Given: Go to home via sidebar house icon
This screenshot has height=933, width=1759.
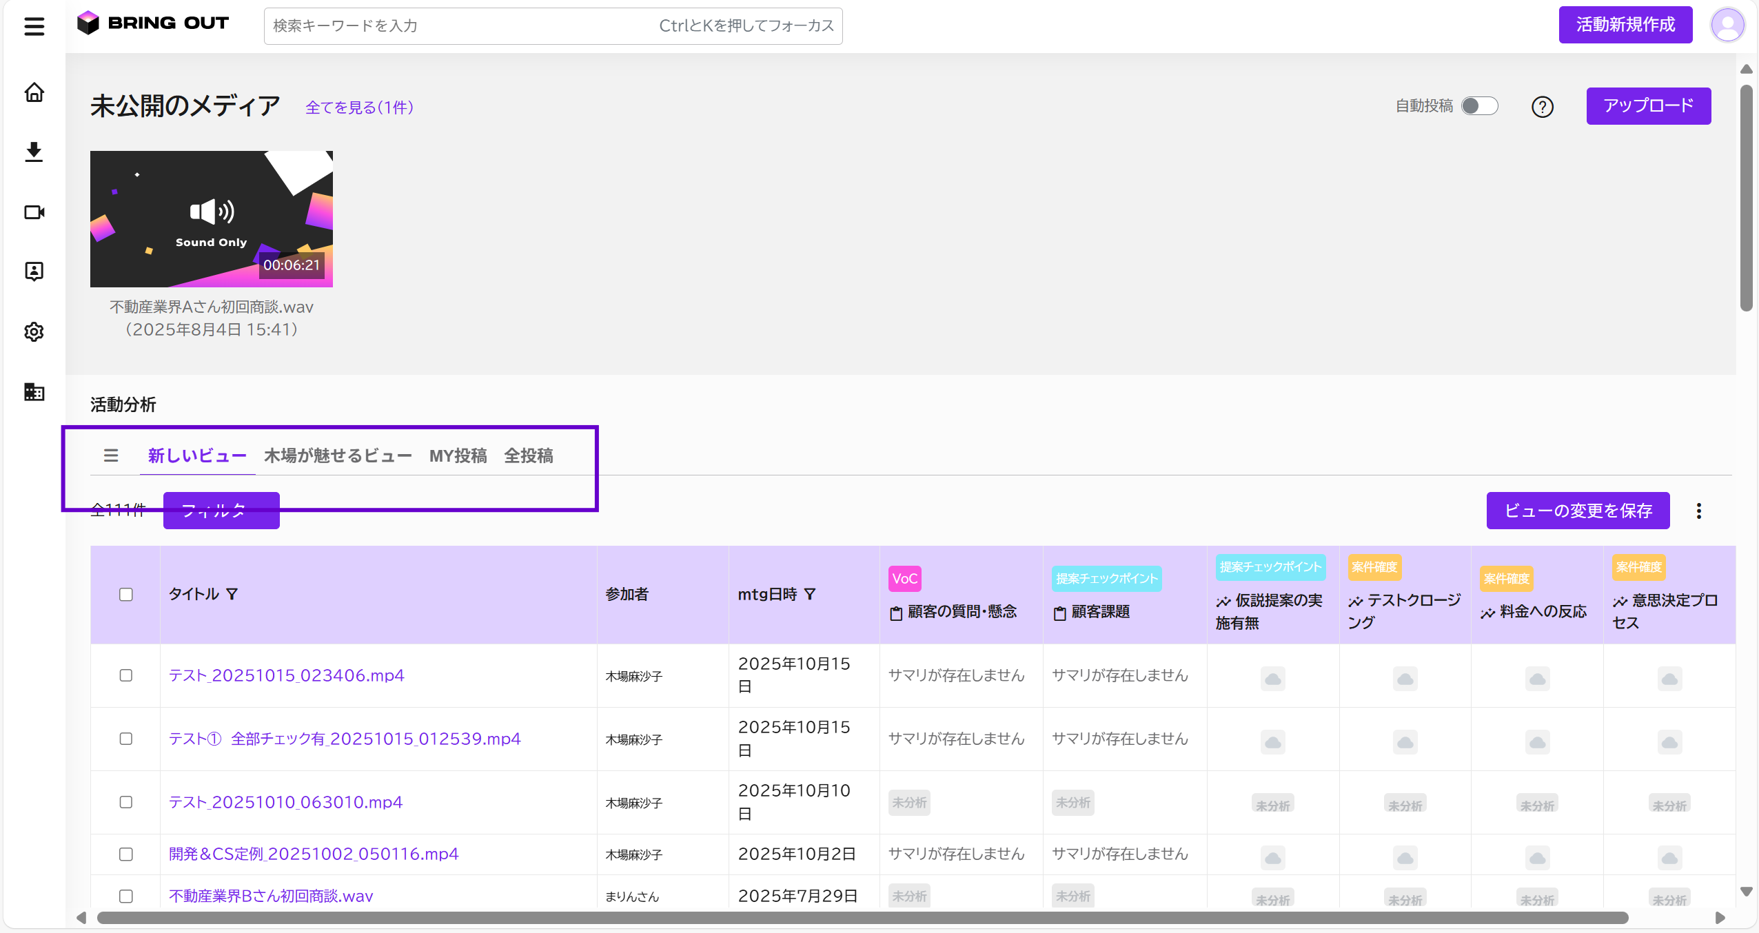Looking at the screenshot, I should click(34, 92).
